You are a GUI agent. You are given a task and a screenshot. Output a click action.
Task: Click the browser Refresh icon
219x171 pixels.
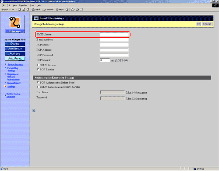(x=24, y=10)
